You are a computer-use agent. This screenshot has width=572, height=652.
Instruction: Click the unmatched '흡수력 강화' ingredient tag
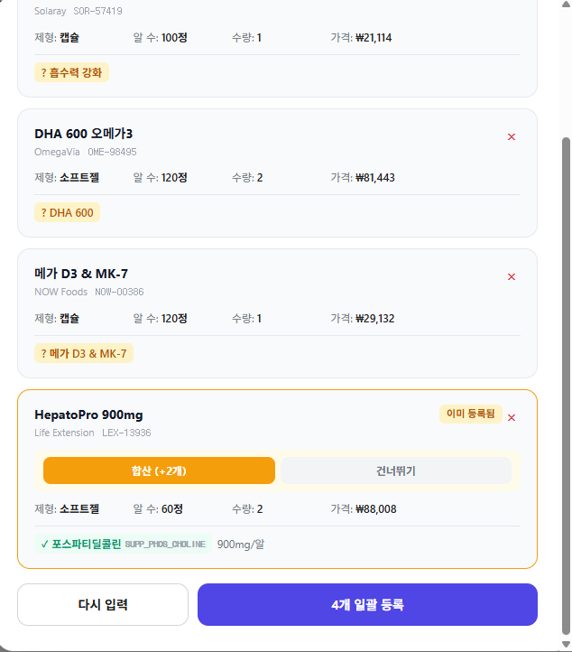(72, 72)
